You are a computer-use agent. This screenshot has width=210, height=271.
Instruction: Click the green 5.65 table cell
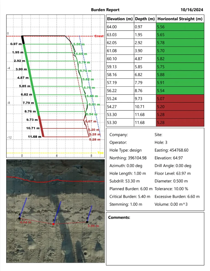click(x=180, y=35)
